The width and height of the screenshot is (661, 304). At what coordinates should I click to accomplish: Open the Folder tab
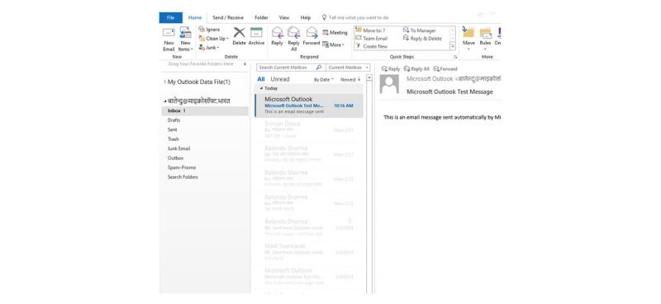click(x=261, y=17)
